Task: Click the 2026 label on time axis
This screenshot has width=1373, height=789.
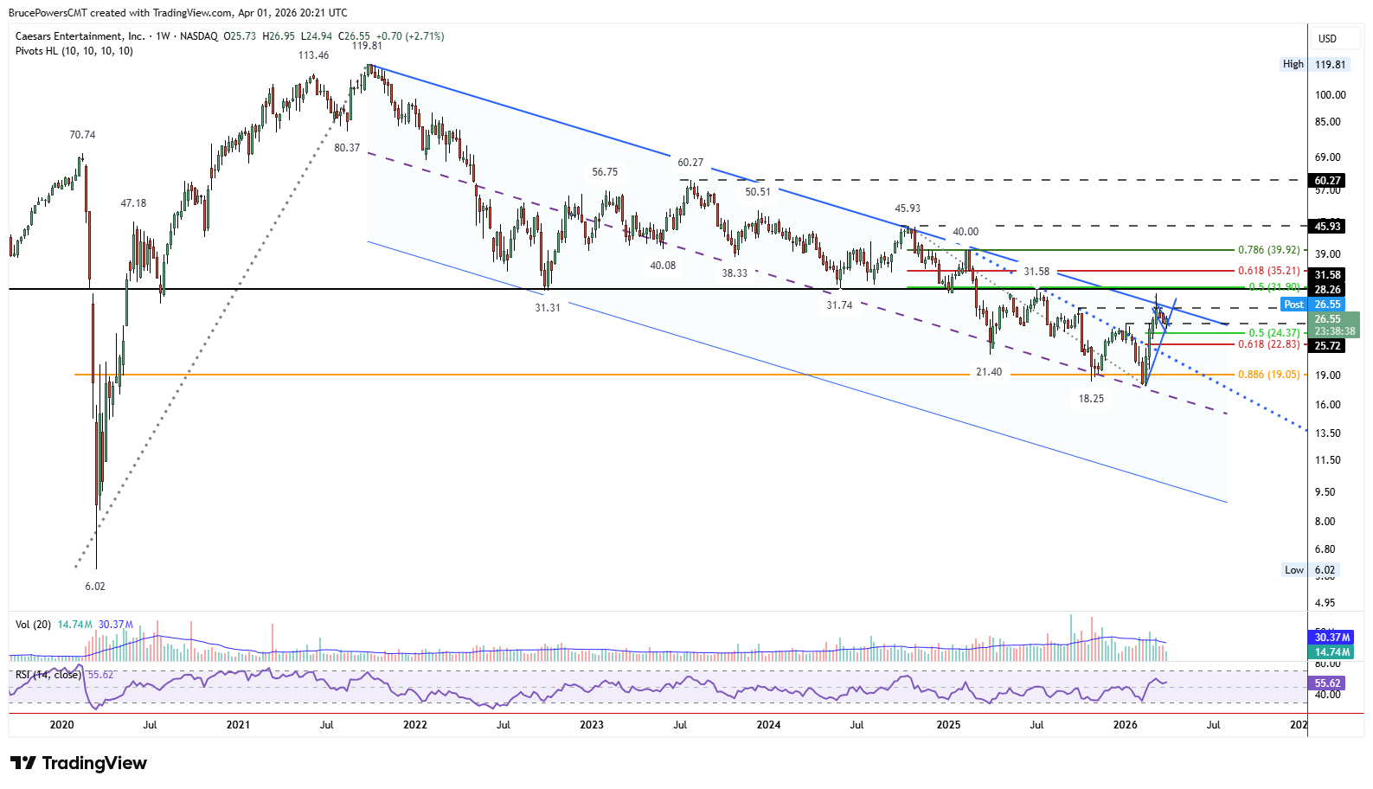Action: coord(1125,725)
